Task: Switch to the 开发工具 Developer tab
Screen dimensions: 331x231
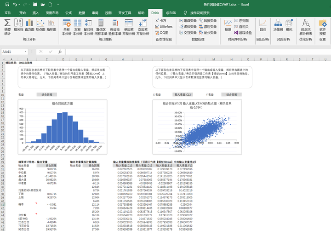Action: pos(125,13)
